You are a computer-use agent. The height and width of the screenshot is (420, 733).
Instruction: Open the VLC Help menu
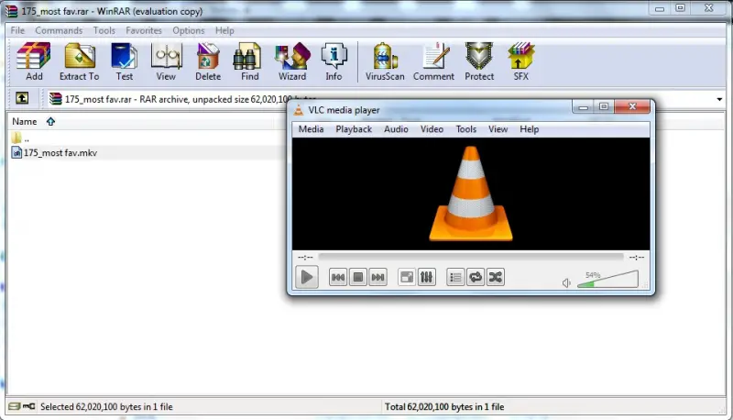(530, 129)
